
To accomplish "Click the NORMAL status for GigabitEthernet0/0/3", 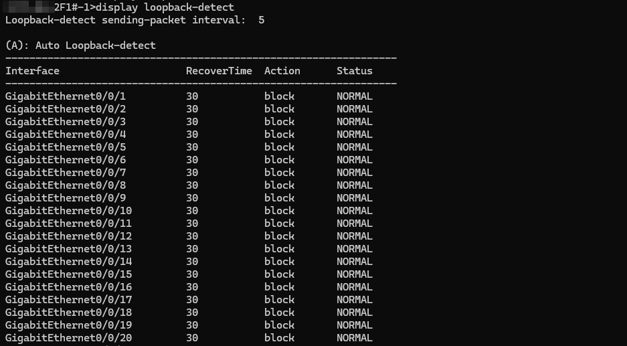I will [354, 122].
